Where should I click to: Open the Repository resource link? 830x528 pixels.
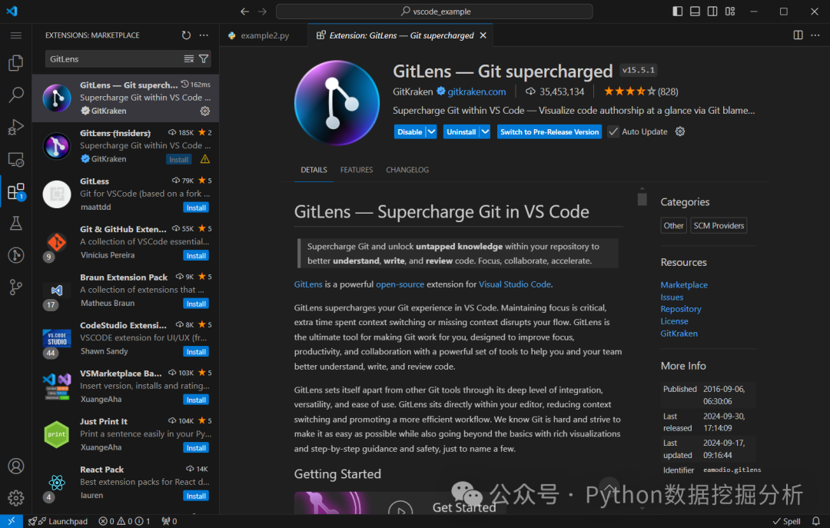[x=681, y=309]
